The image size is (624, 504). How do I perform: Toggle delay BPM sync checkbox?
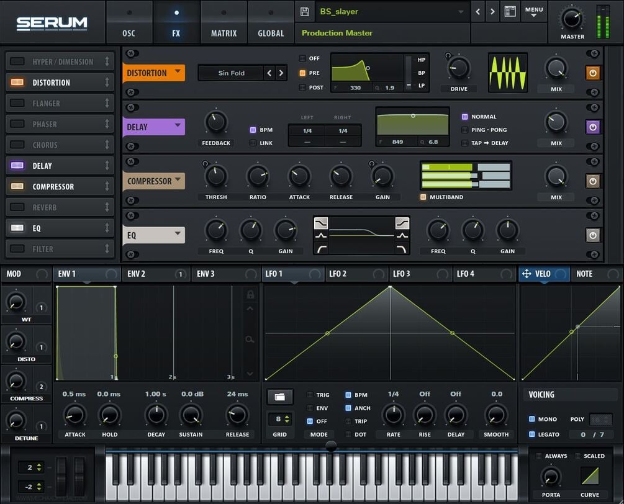(253, 130)
